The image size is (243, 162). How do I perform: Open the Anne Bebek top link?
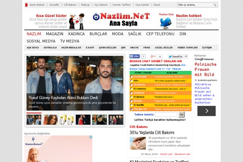[37, 5]
